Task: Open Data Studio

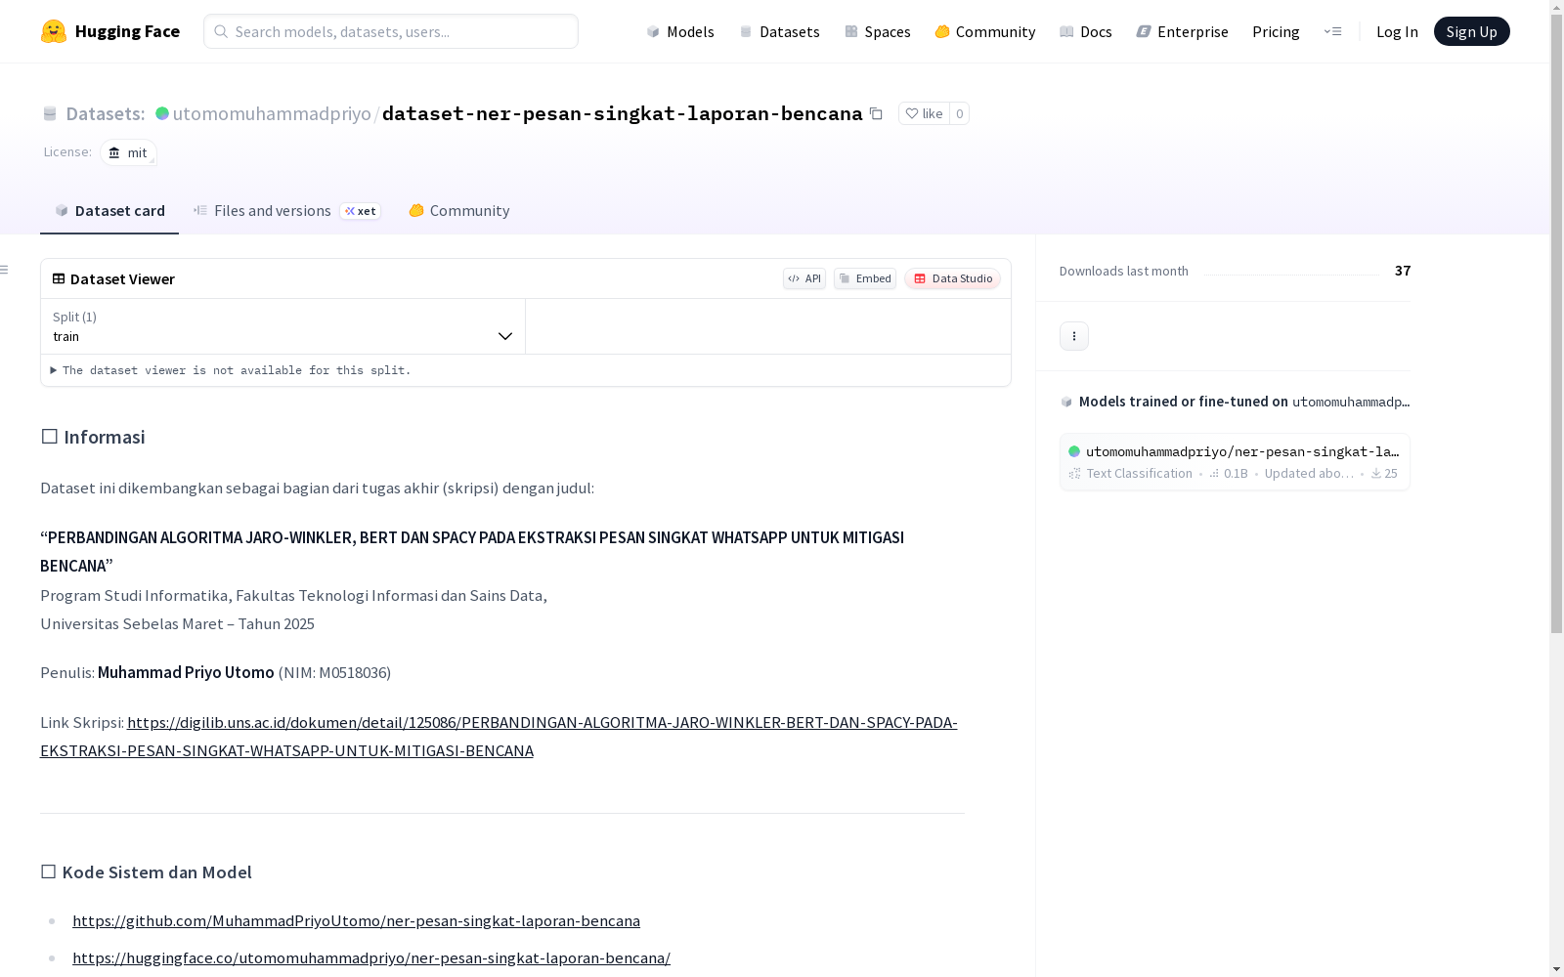Action: (952, 278)
